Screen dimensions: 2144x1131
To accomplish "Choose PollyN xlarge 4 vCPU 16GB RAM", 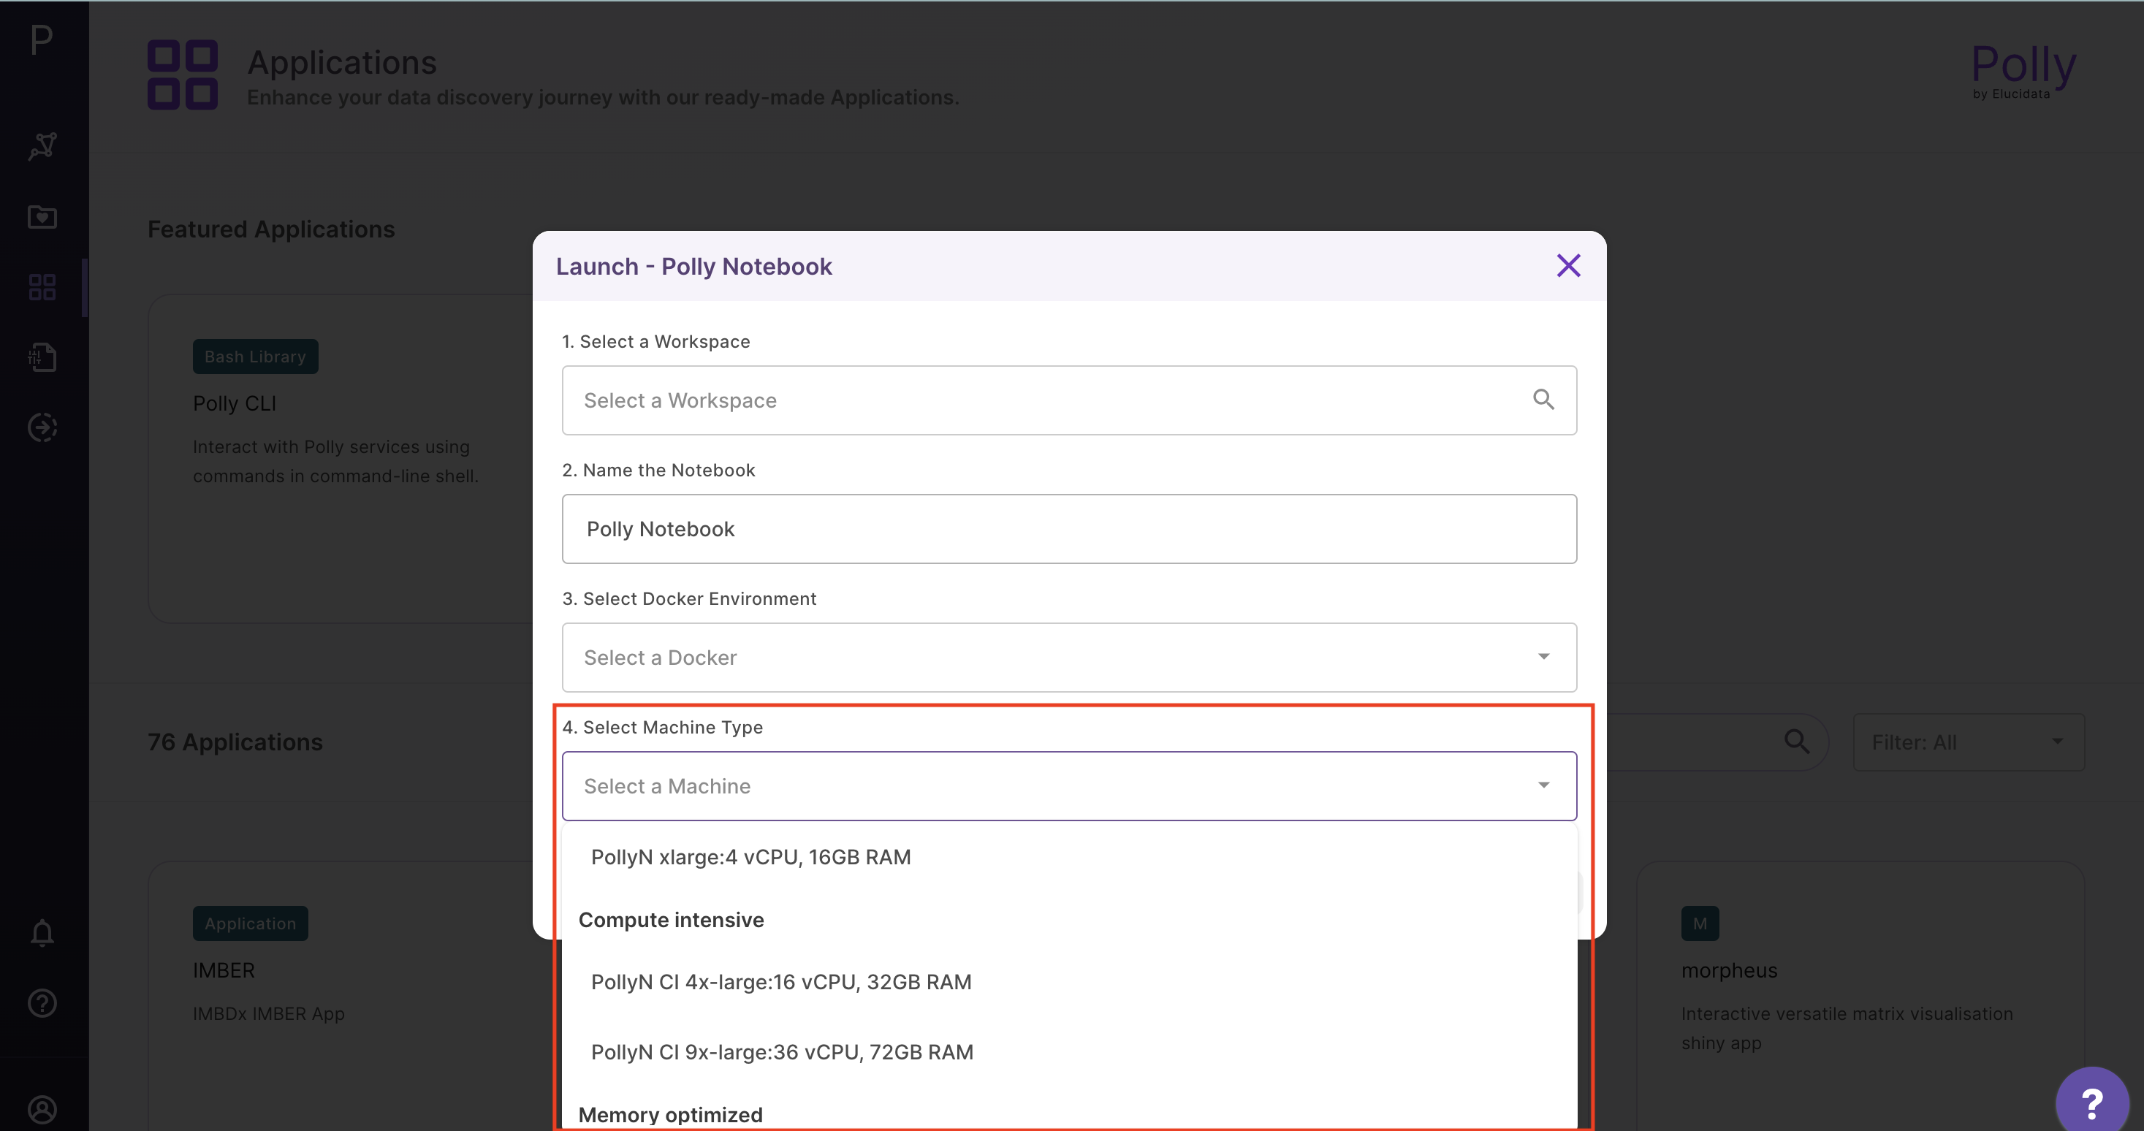I will pos(1068,857).
